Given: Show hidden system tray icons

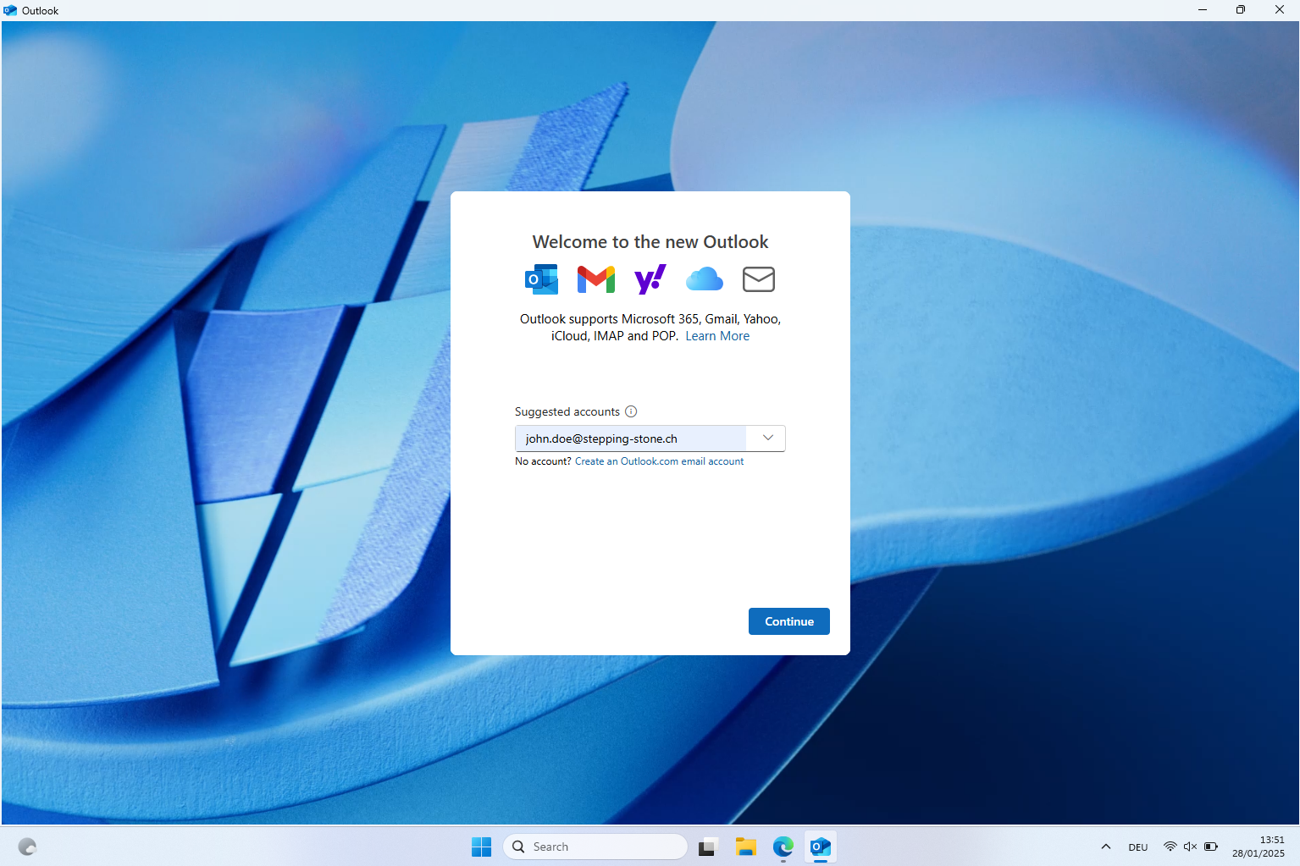Looking at the screenshot, I should point(1105,847).
